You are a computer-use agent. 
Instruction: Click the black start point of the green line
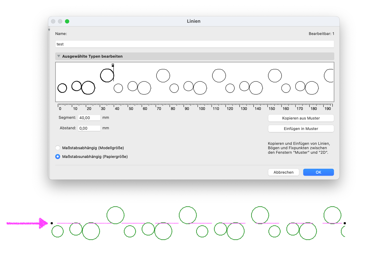52,223
